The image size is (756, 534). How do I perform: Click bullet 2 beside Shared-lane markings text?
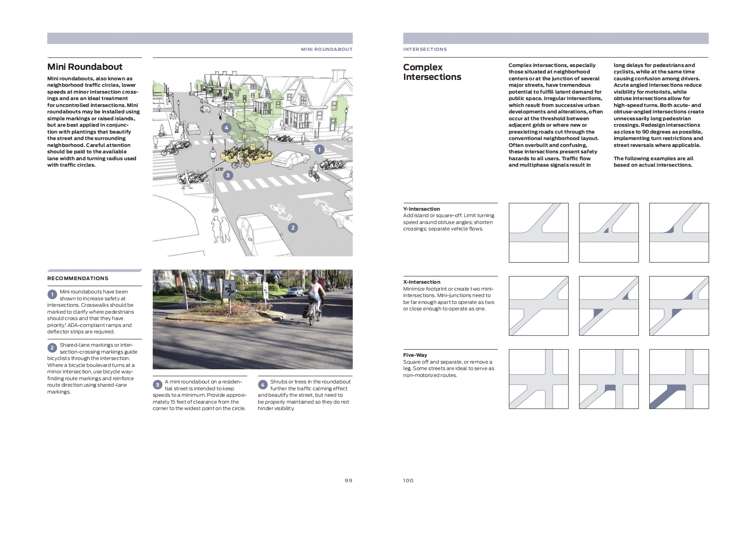tap(52, 348)
